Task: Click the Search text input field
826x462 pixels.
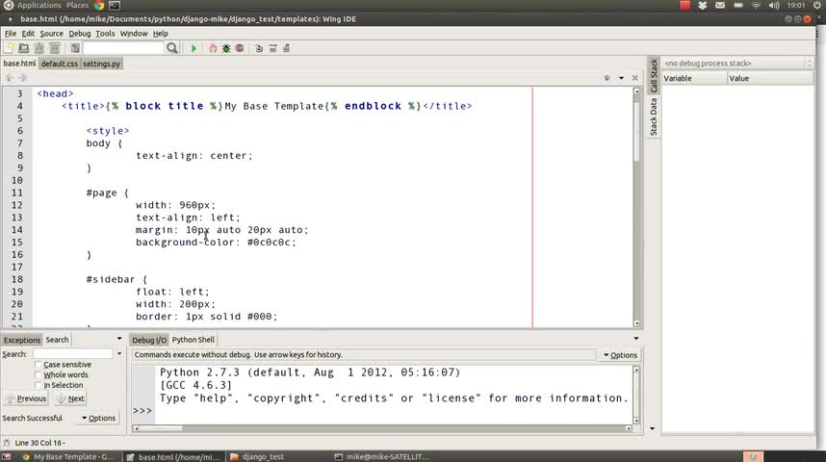Action: pyautogui.click(x=73, y=354)
